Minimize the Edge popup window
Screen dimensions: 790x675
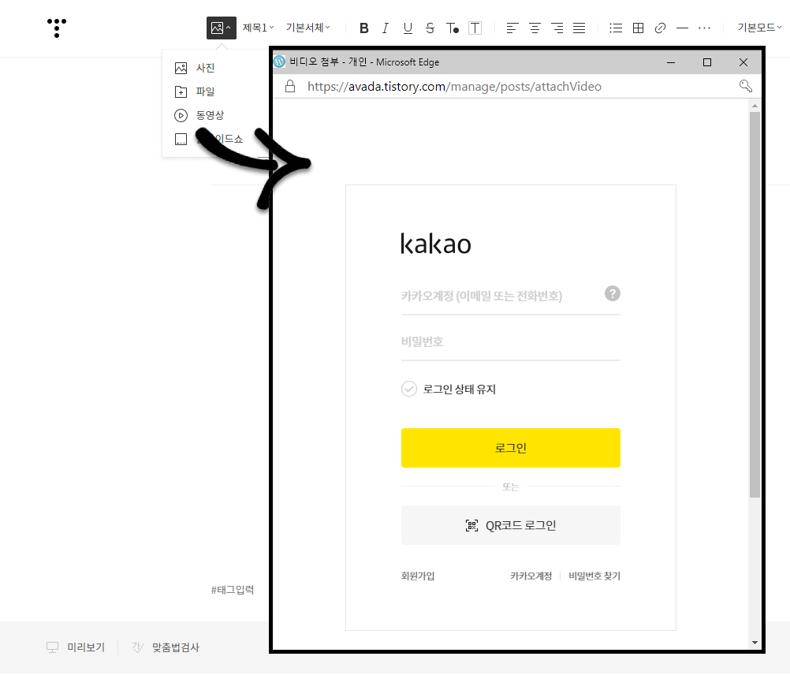671,62
